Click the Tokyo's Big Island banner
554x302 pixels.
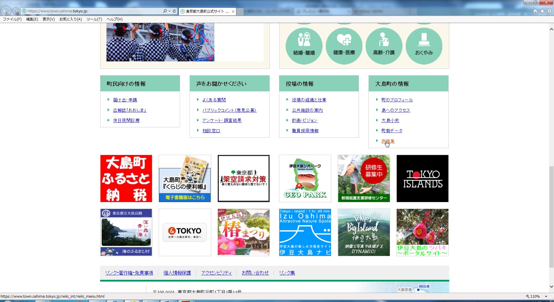364,232
